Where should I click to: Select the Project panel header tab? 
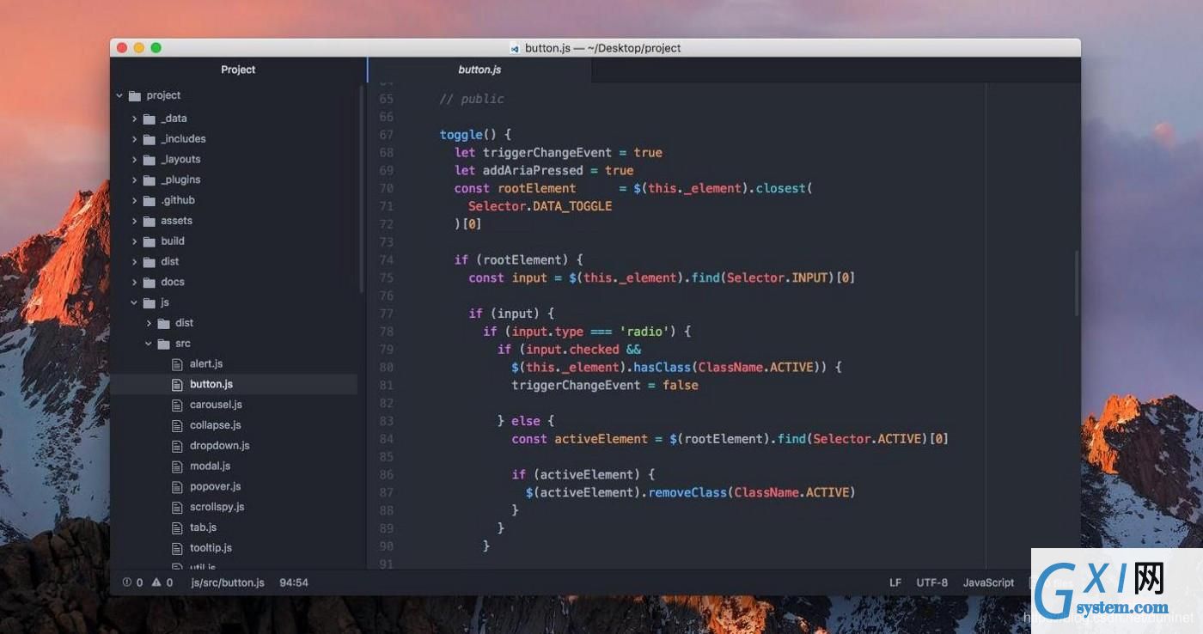pyautogui.click(x=238, y=70)
